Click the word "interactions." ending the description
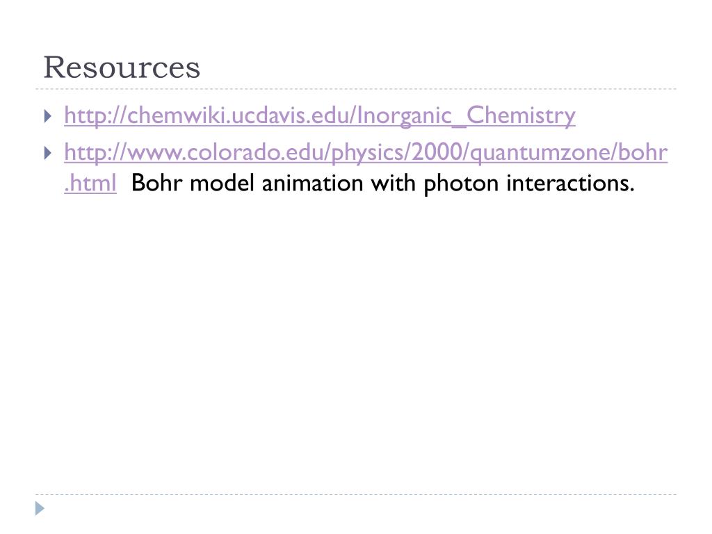712x534 pixels. (570, 184)
